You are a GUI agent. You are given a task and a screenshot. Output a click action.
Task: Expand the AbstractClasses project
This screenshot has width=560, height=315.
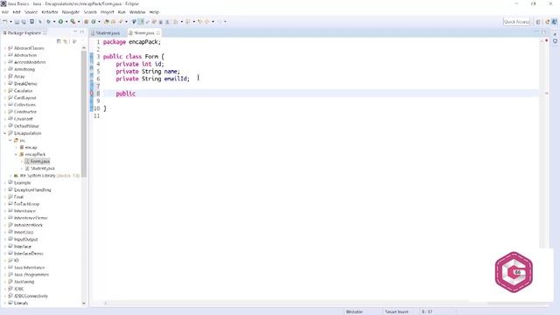click(5, 48)
